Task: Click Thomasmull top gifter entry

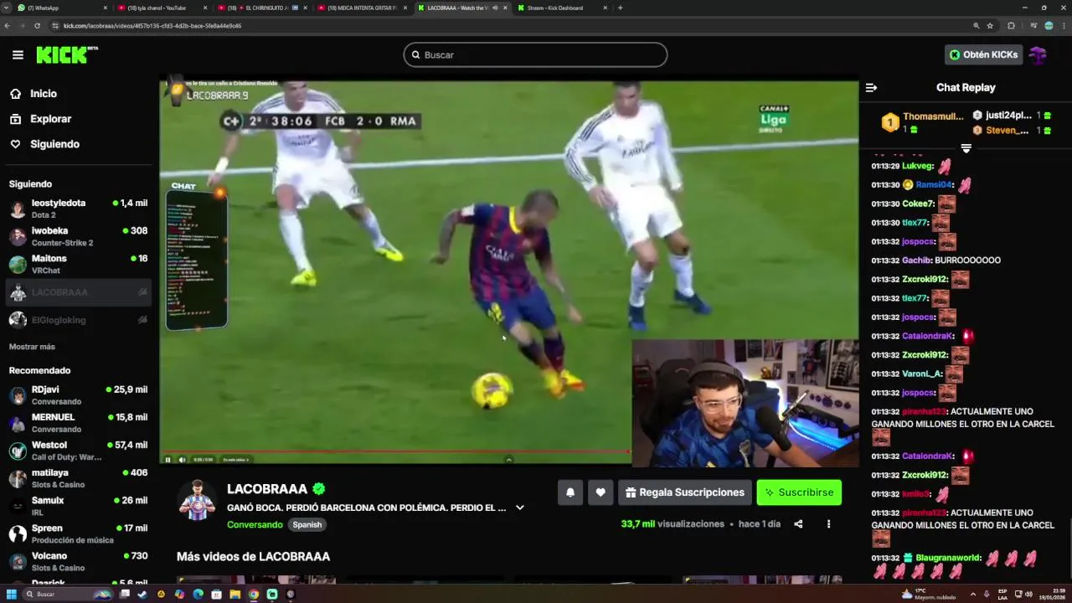Action: pos(922,123)
